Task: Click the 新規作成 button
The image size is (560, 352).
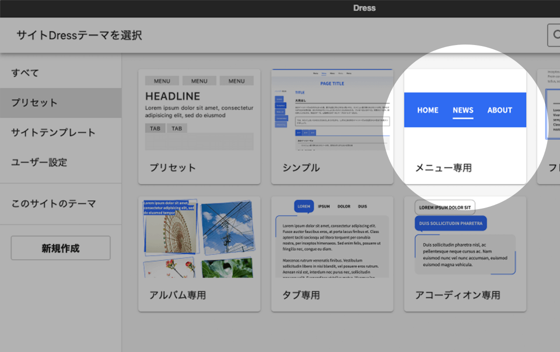Action: [61, 248]
